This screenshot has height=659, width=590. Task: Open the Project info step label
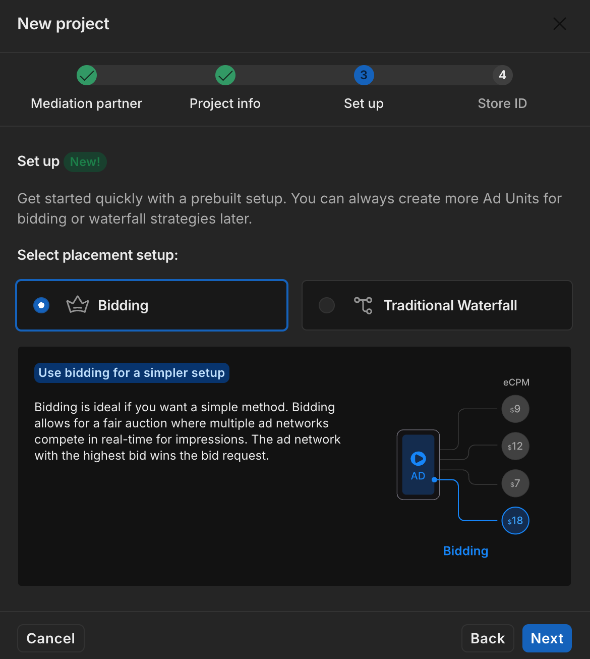(225, 103)
